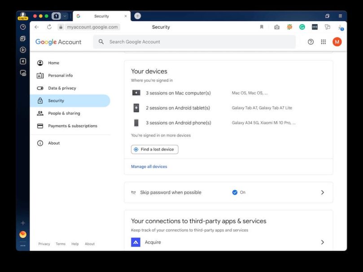Open Google apps grid launcher
The height and width of the screenshot is (272, 363).
click(x=323, y=42)
